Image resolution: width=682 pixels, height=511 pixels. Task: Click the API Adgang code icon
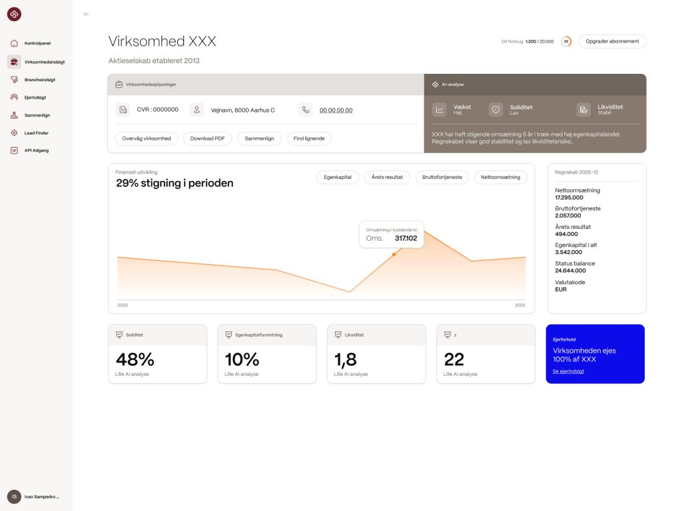14,150
